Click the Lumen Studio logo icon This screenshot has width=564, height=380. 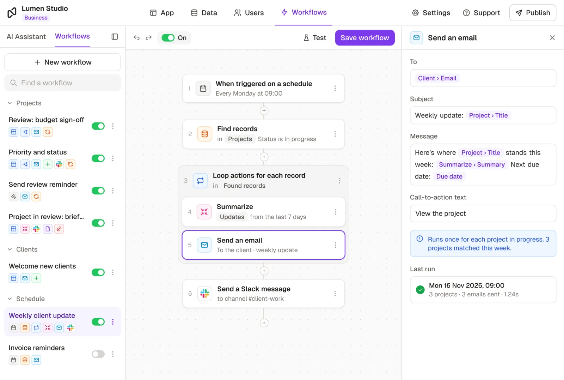click(12, 13)
